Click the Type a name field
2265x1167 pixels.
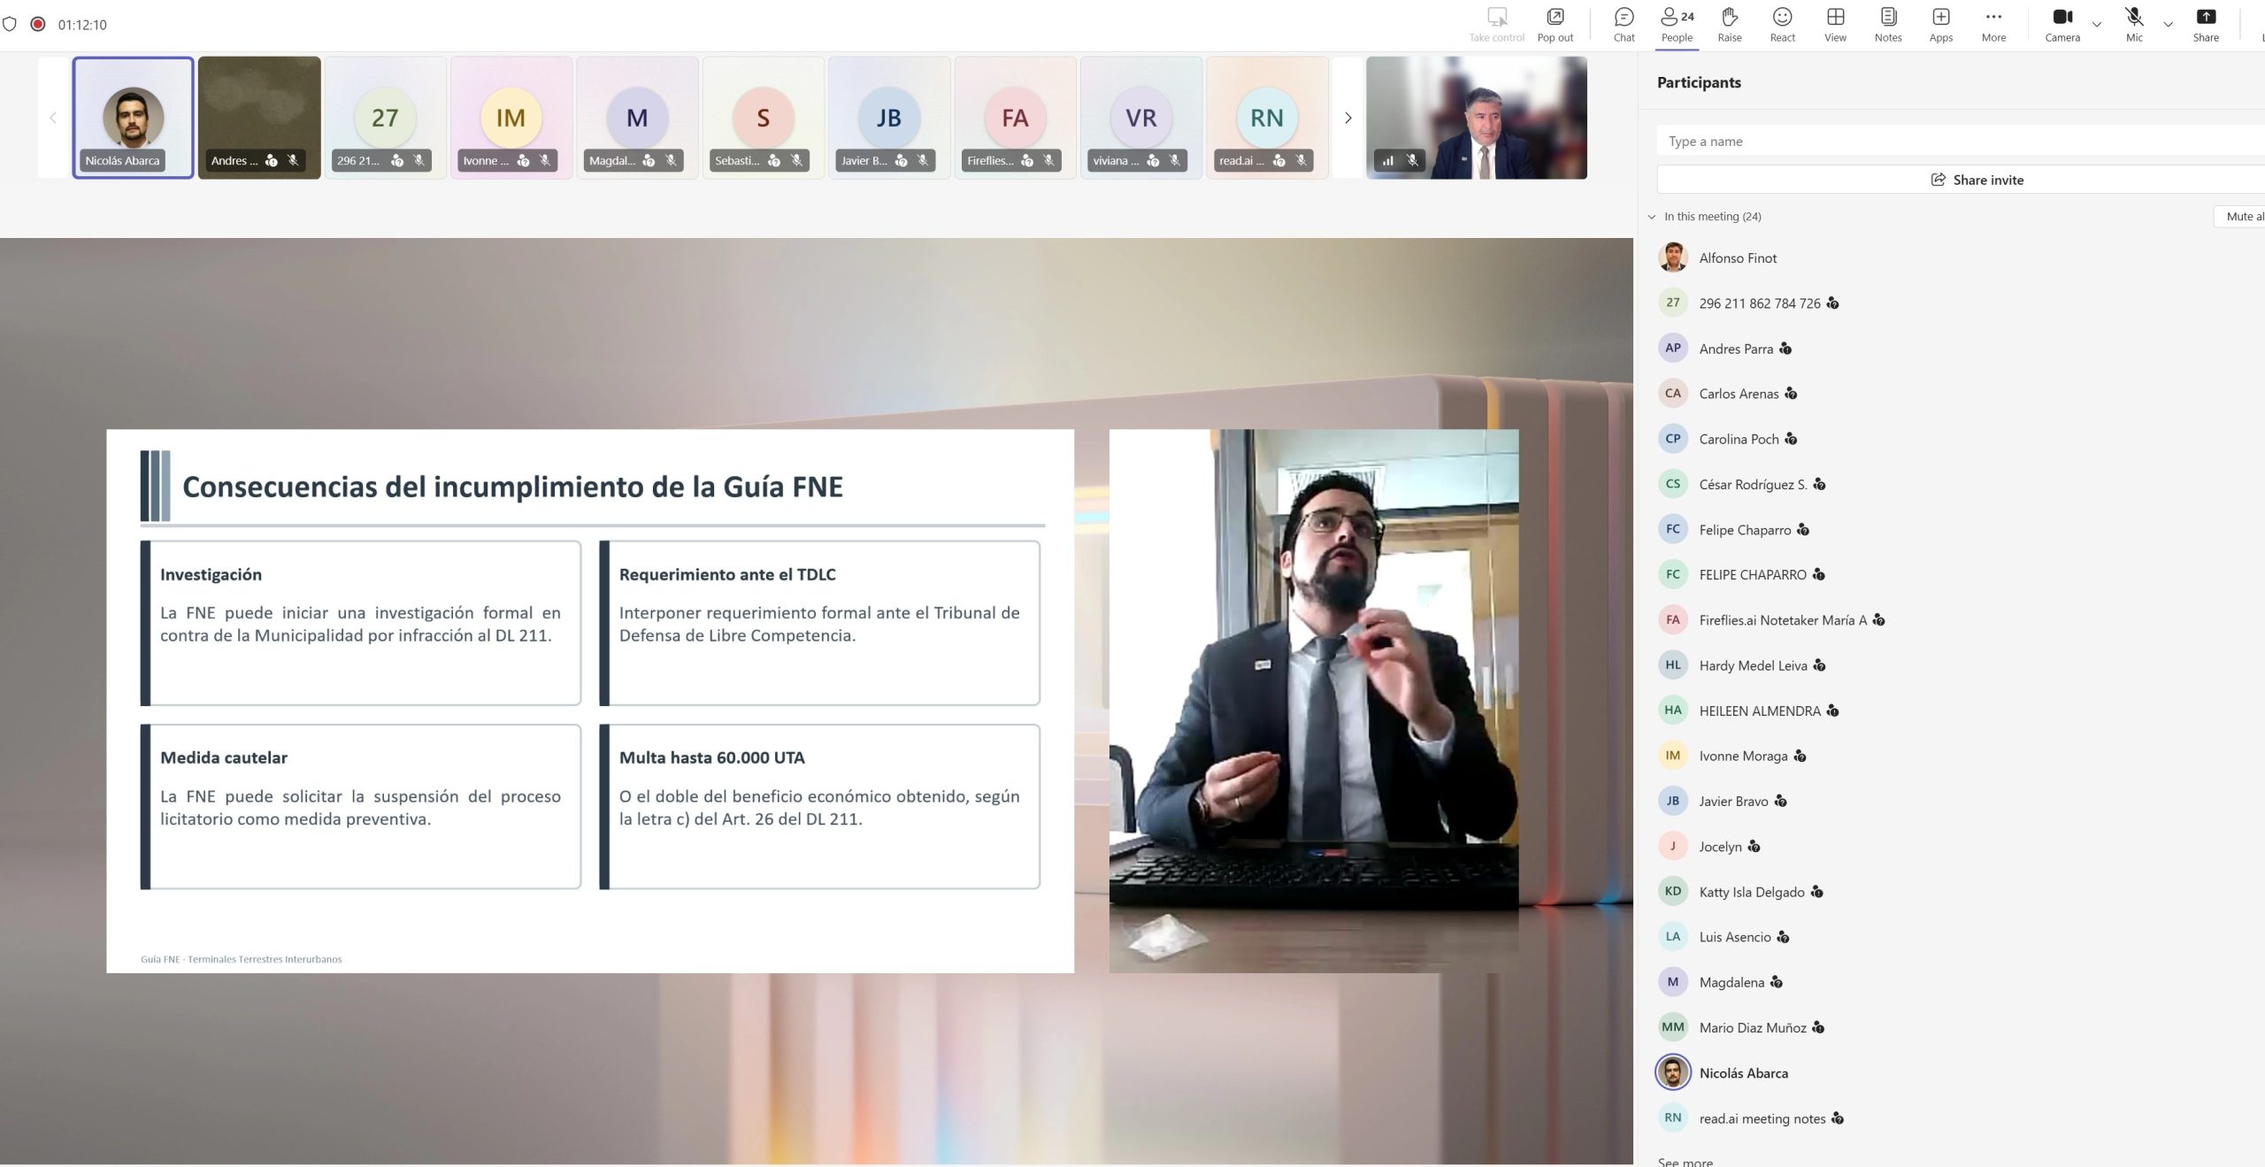pyautogui.click(x=1961, y=141)
